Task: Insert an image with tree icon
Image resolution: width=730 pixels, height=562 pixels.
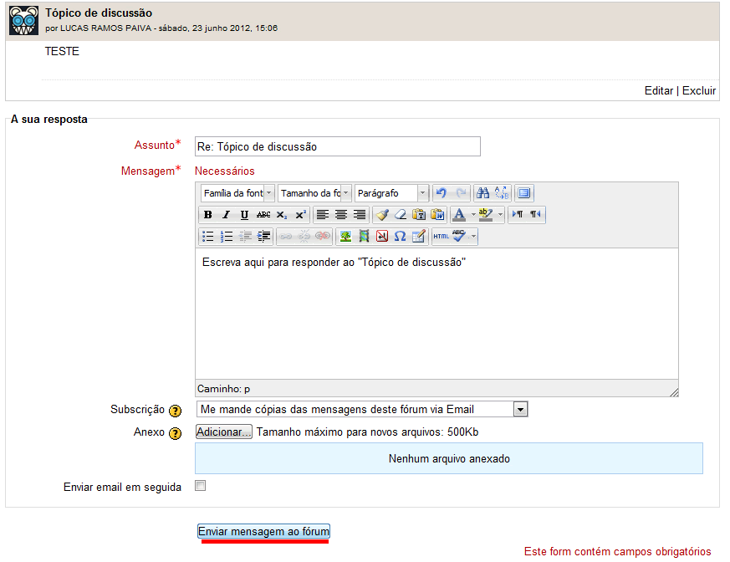Action: pos(345,237)
